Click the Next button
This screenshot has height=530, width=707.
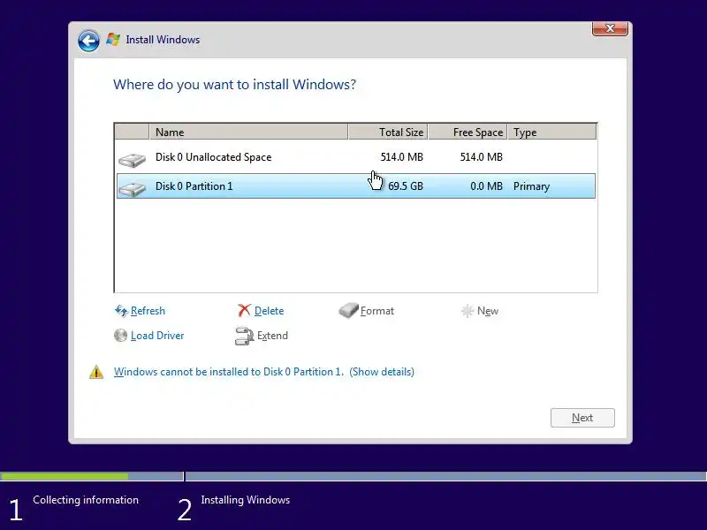(582, 418)
